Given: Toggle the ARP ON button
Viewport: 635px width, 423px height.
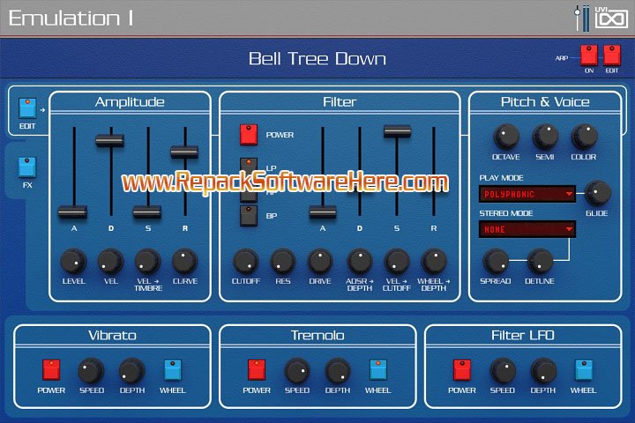Looking at the screenshot, I should point(589,55).
